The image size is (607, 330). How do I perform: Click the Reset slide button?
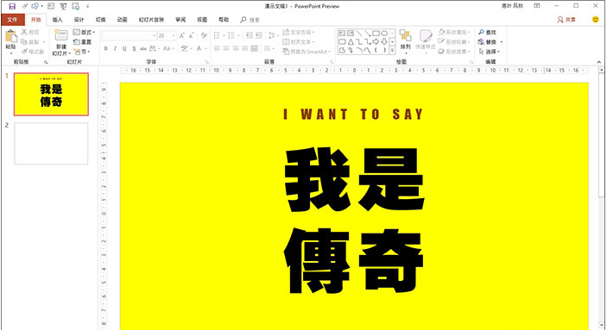82,41
